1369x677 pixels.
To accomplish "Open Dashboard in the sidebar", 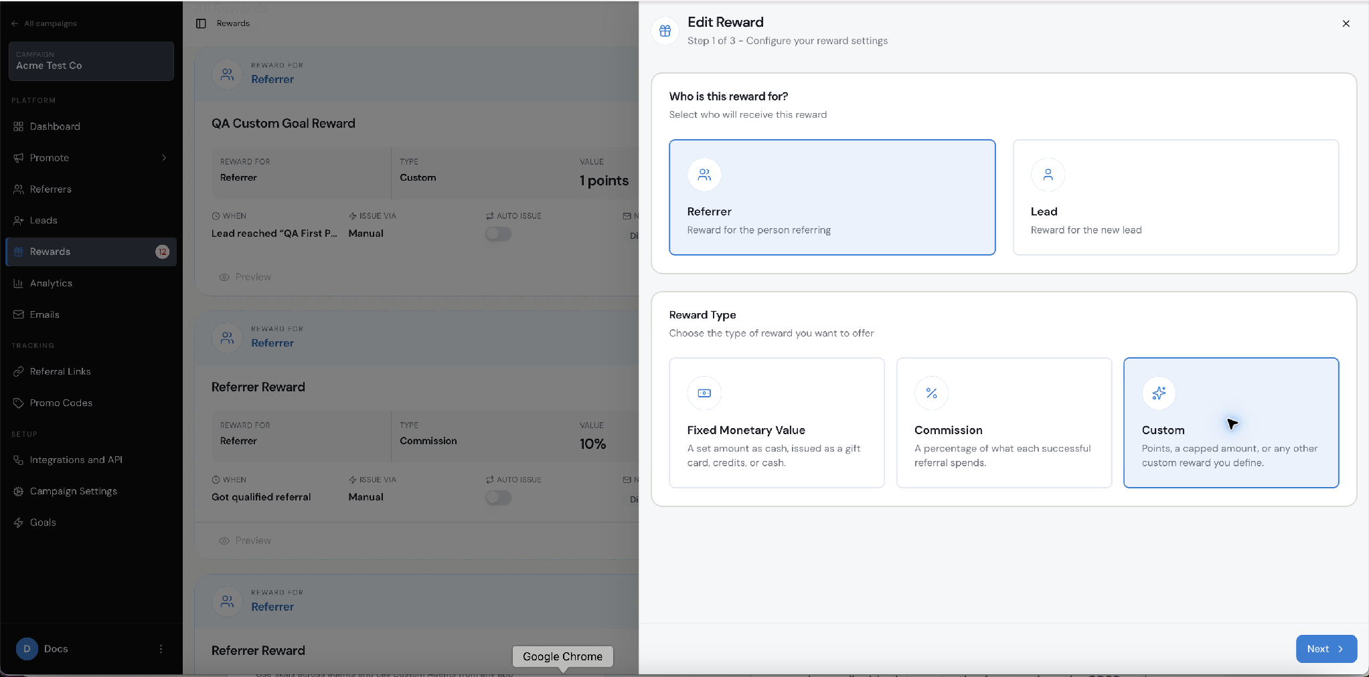I will pos(91,126).
